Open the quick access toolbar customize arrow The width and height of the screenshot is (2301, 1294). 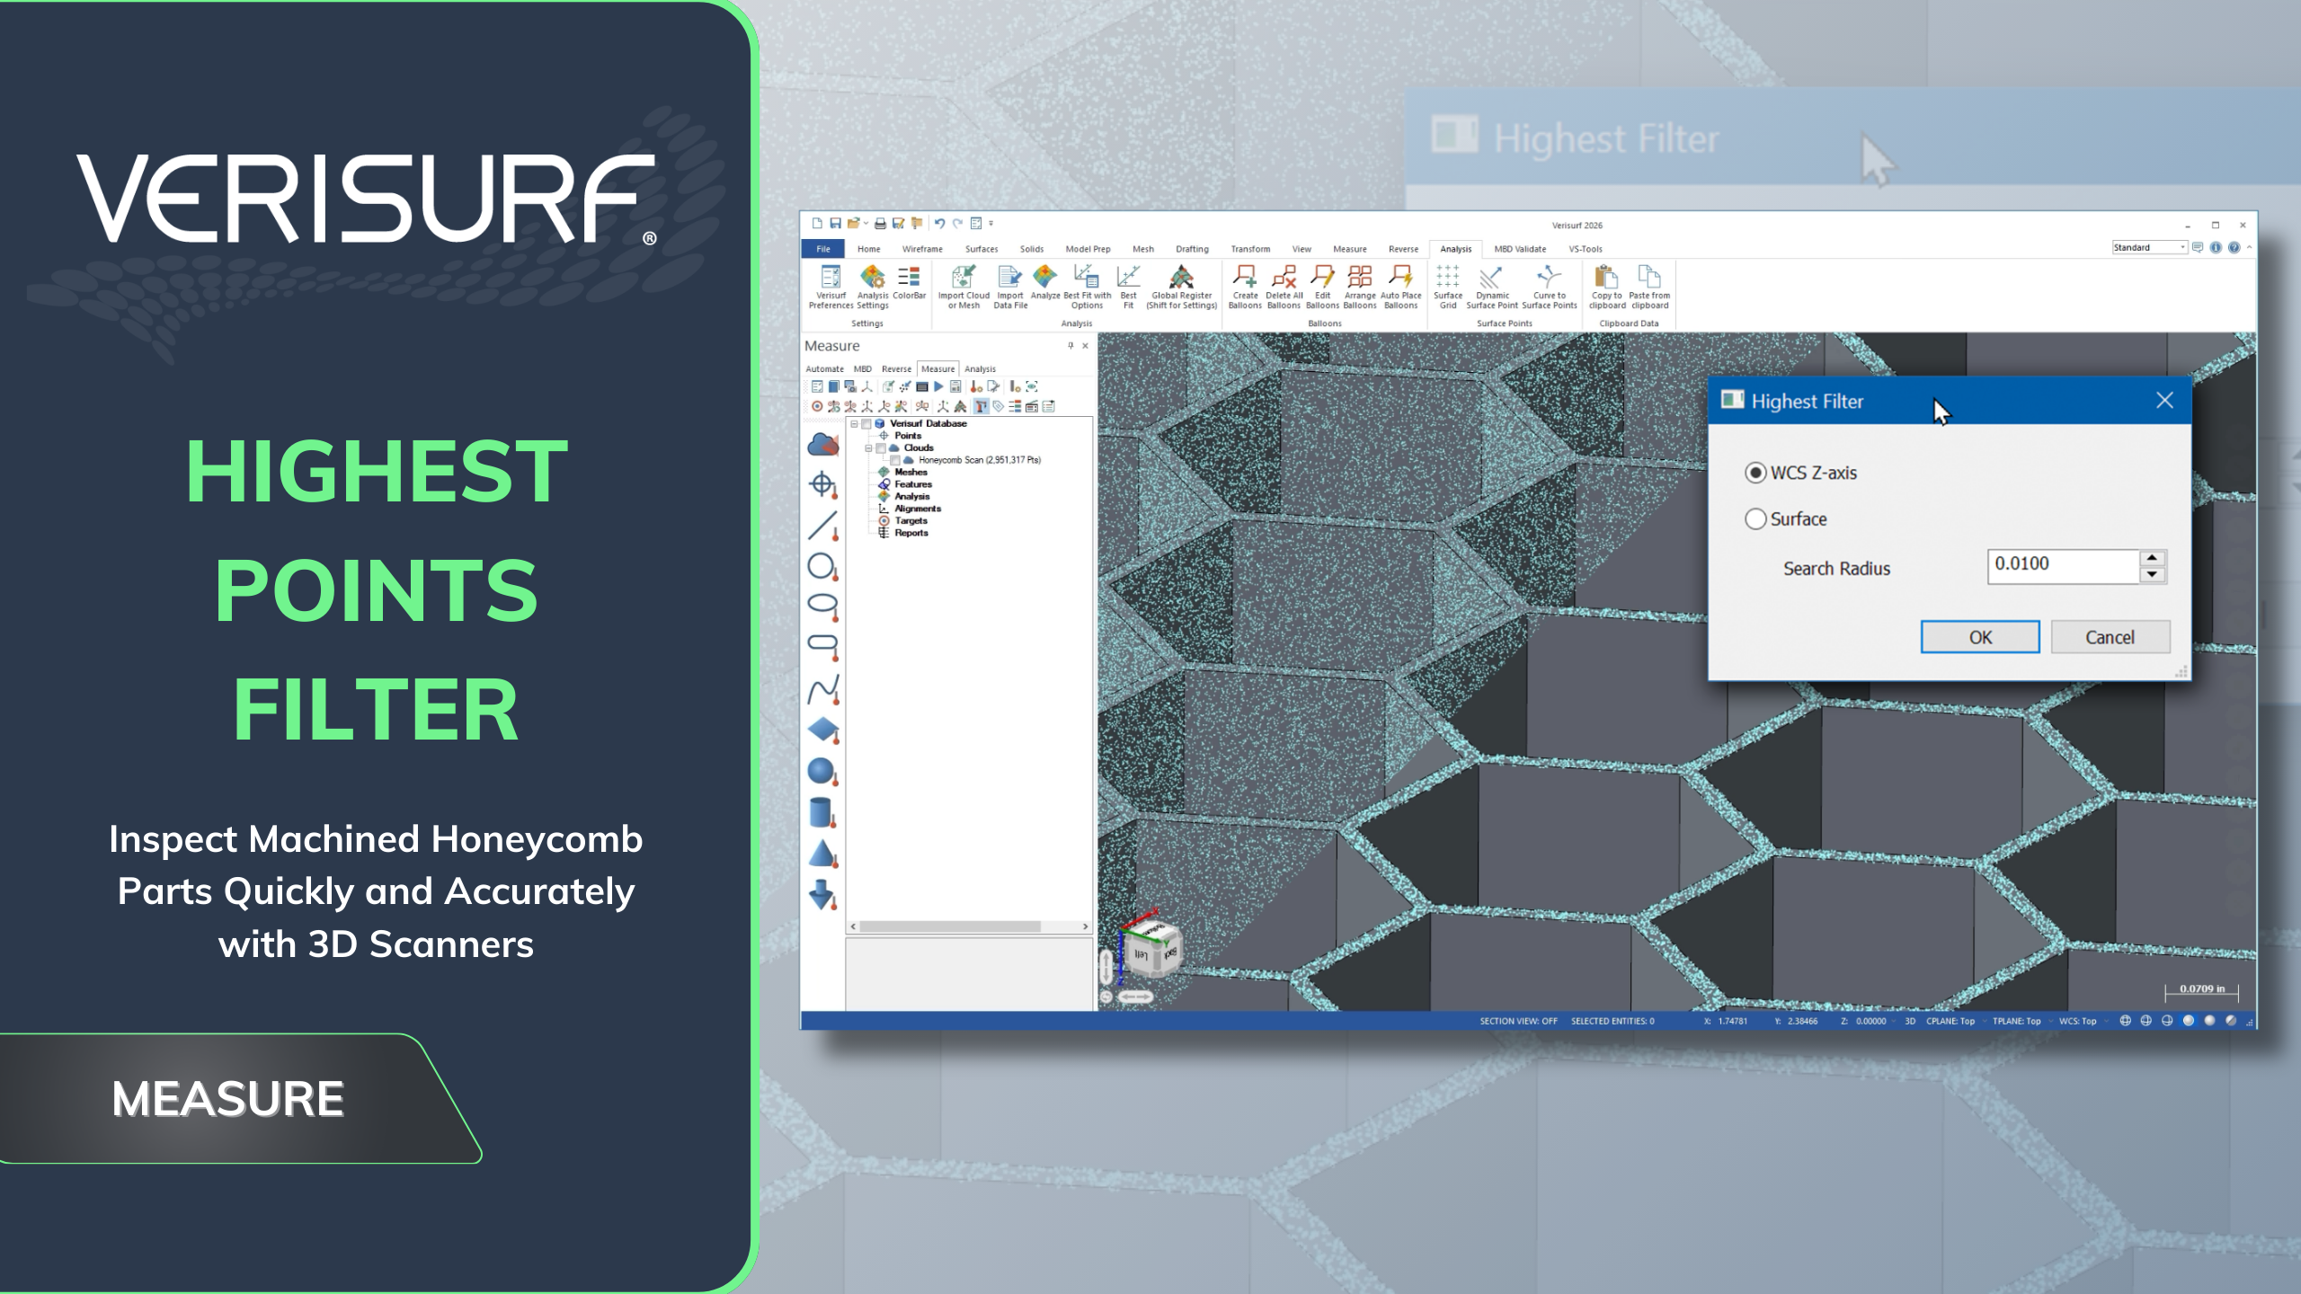pyautogui.click(x=991, y=224)
